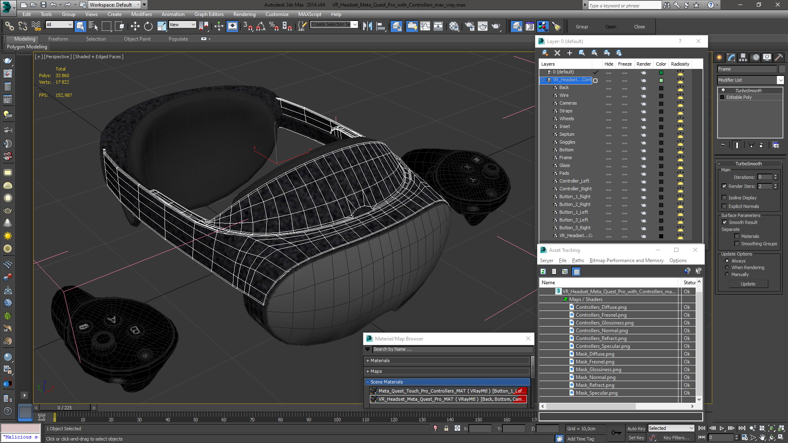
Task: Switch to the Freeform ribbon tab
Action: coord(58,39)
